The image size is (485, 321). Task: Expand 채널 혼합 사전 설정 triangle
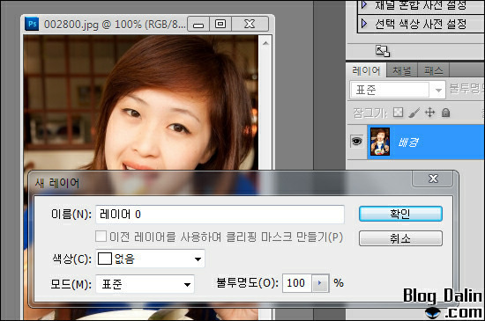tap(364, 4)
